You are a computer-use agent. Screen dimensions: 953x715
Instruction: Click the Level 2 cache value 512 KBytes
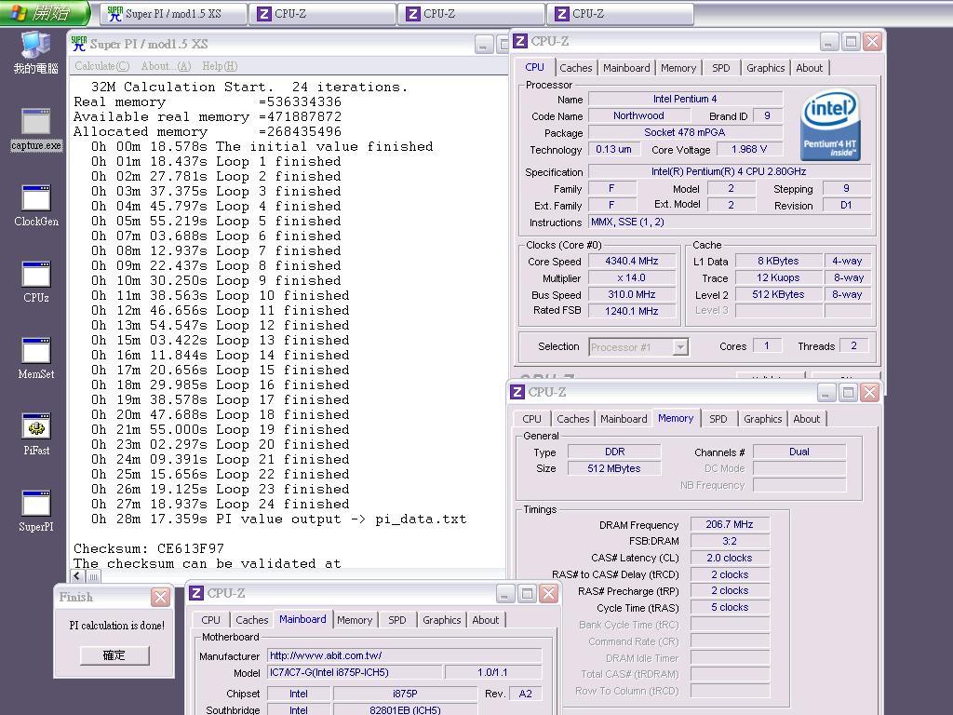click(778, 294)
